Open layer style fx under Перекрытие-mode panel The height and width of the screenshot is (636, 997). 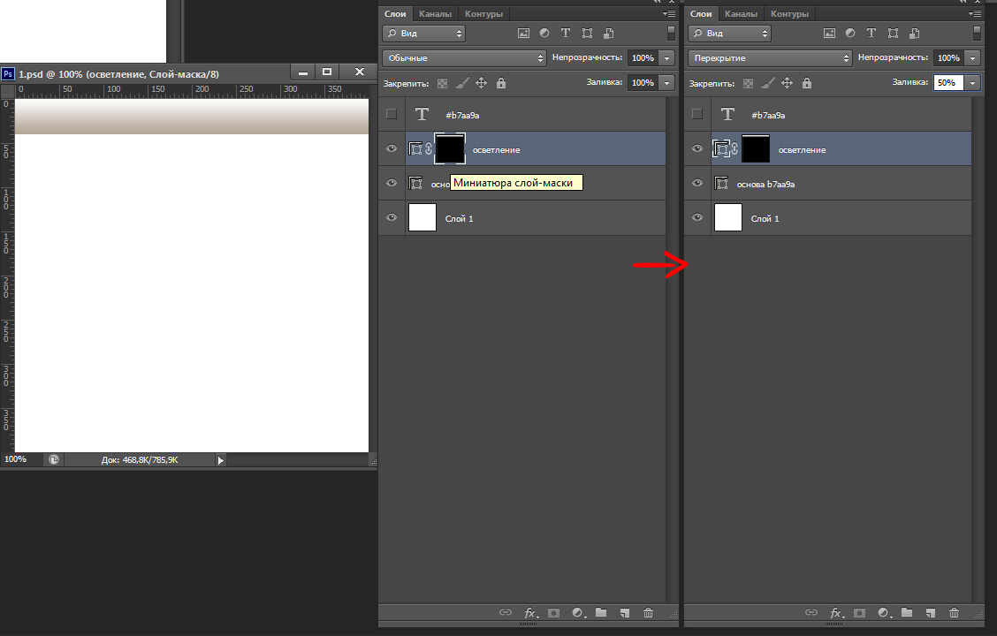[x=836, y=612]
